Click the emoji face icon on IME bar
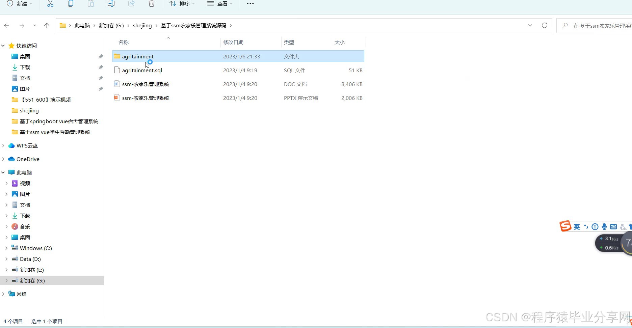This screenshot has width=632, height=328. (595, 227)
